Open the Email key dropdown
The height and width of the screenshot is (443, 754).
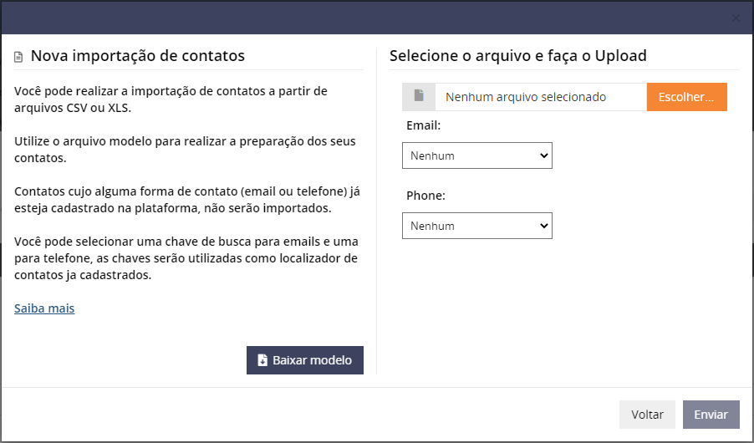point(477,155)
